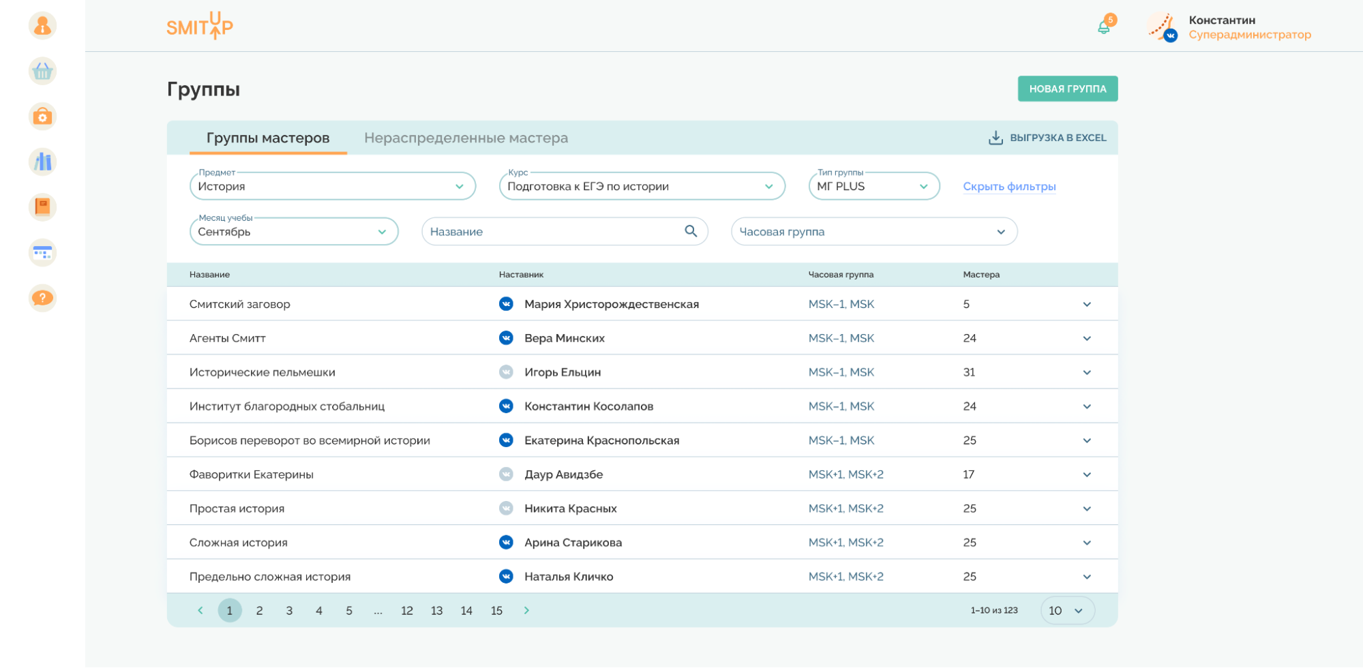Expand the Фаворитки Екатерины row
The height and width of the screenshot is (668, 1363).
(x=1087, y=474)
